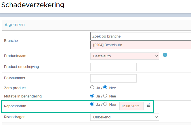Viewport: 191px width, 125px height.
Task: Expand the Risicodrager Onbekend dropdown
Action: pos(125,117)
